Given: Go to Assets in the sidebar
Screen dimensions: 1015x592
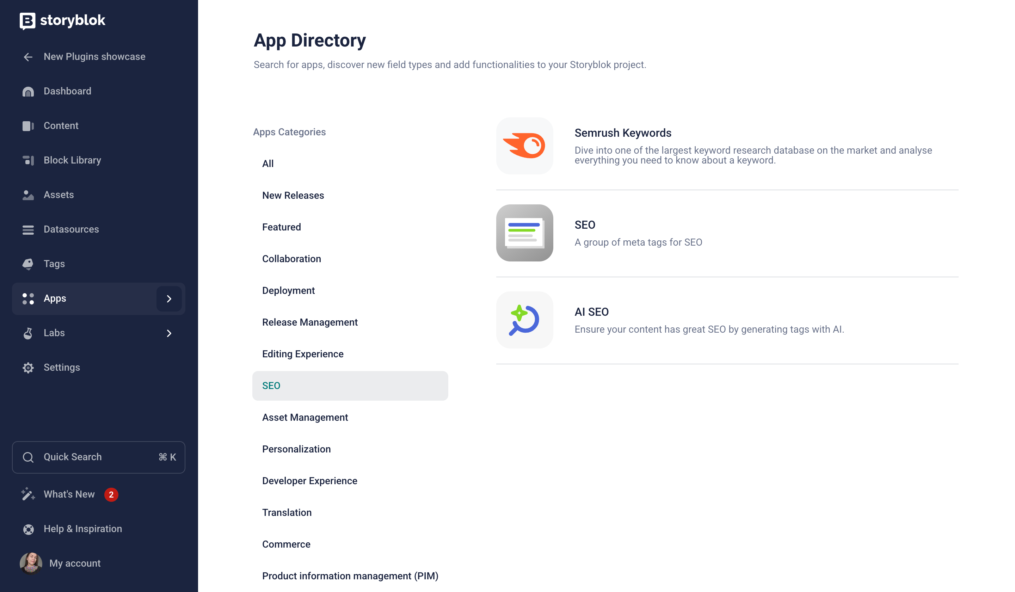Looking at the screenshot, I should coord(59,195).
